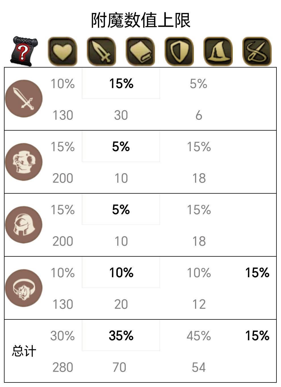Select the 45% total cell

pyautogui.click(x=199, y=336)
